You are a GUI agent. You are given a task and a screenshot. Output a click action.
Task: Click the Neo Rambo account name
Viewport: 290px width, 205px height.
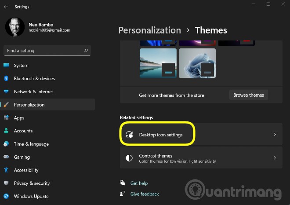click(41, 25)
